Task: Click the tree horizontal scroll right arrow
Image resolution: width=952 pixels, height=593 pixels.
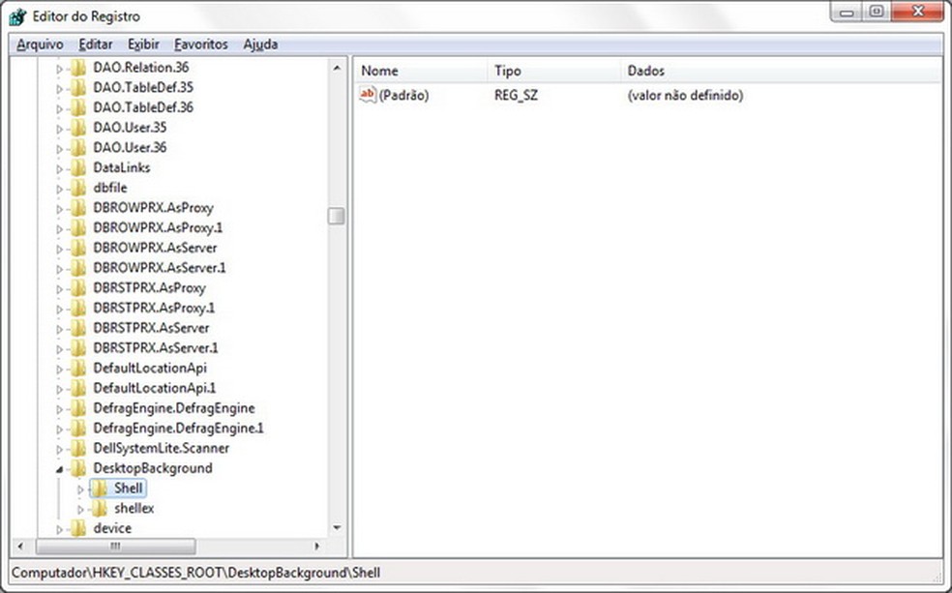Action: 316,547
